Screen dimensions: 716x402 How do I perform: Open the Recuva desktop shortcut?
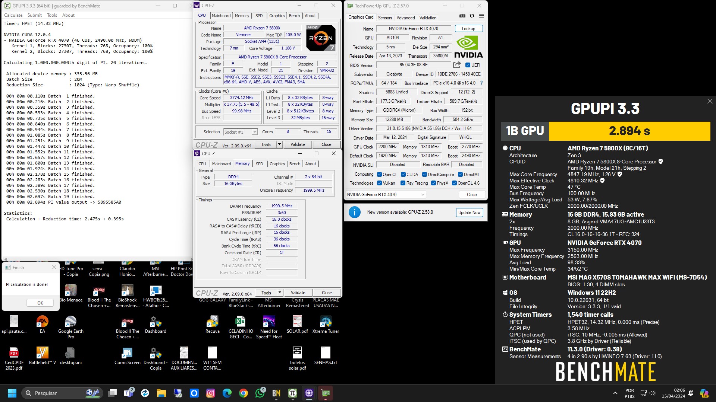(x=213, y=325)
